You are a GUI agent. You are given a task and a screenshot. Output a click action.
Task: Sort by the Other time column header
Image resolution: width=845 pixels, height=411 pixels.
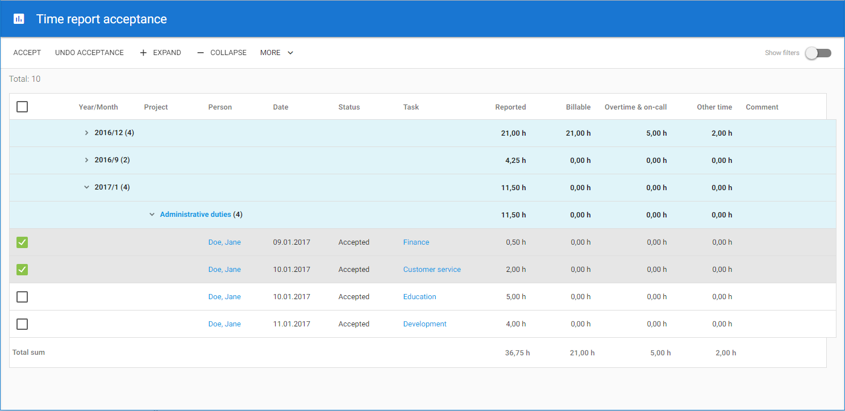[714, 107]
